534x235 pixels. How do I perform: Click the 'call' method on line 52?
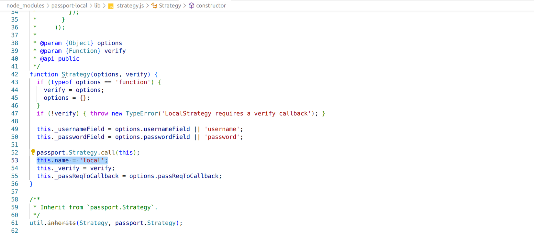pyautogui.click(x=108, y=152)
